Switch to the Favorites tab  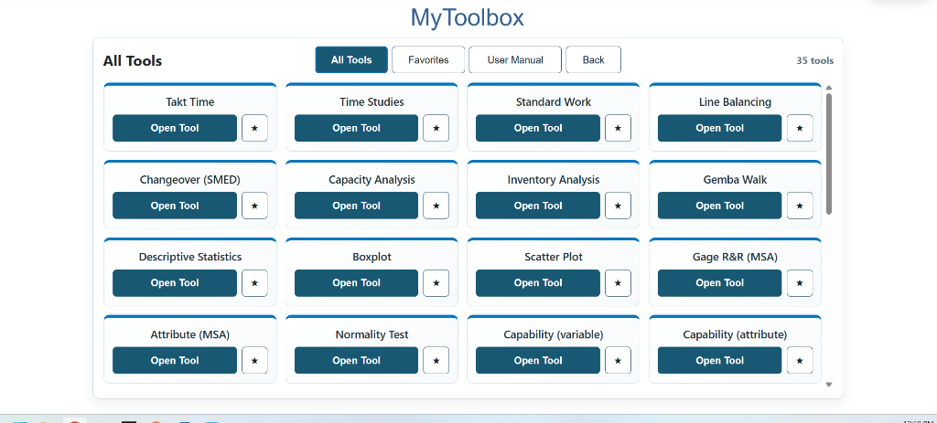428,59
